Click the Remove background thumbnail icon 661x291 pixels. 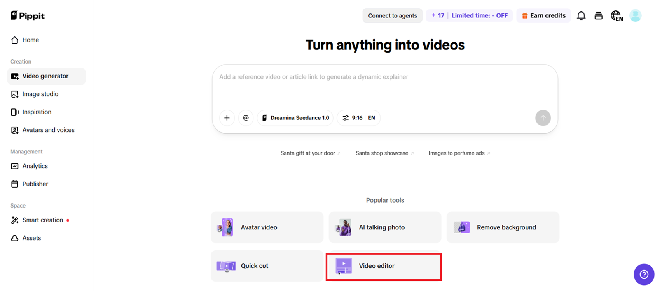(462, 227)
